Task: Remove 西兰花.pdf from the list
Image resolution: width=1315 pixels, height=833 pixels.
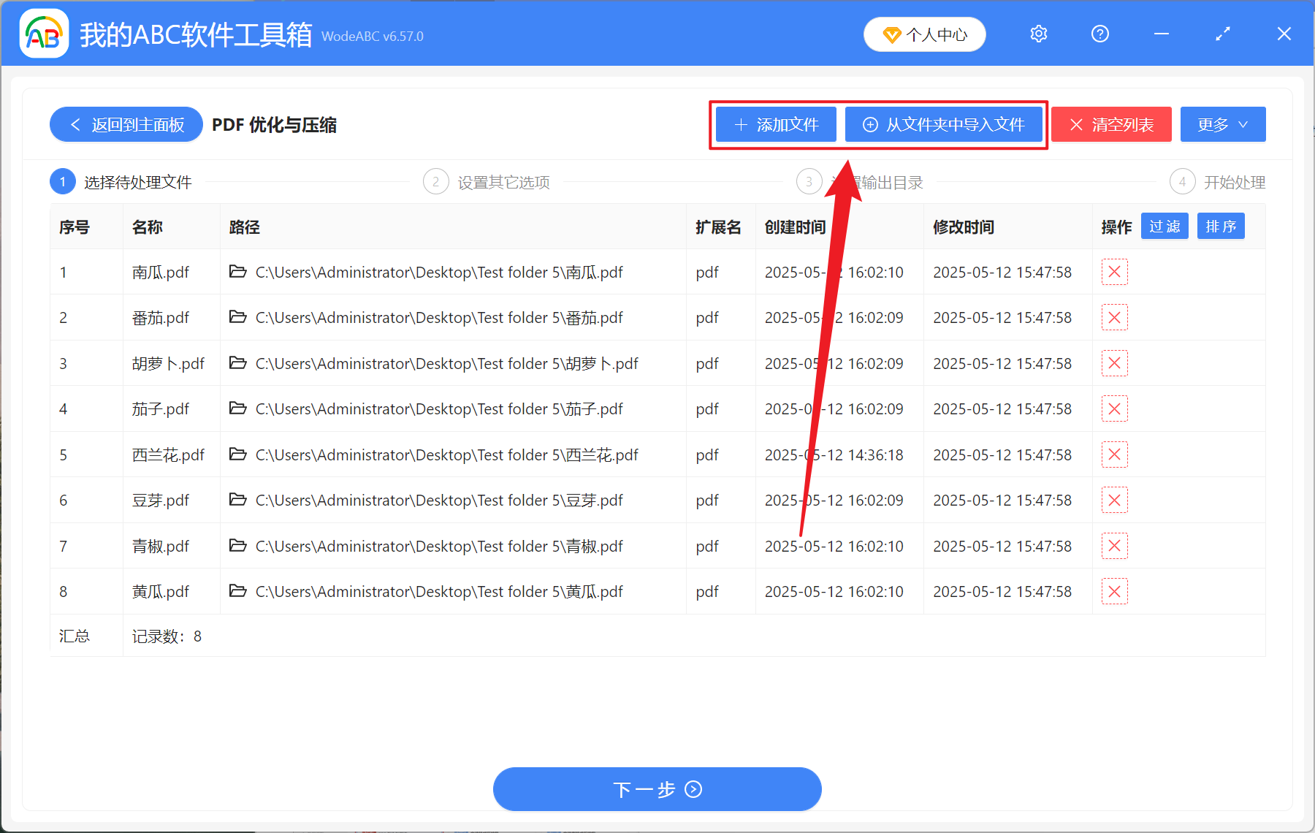Action: tap(1114, 454)
